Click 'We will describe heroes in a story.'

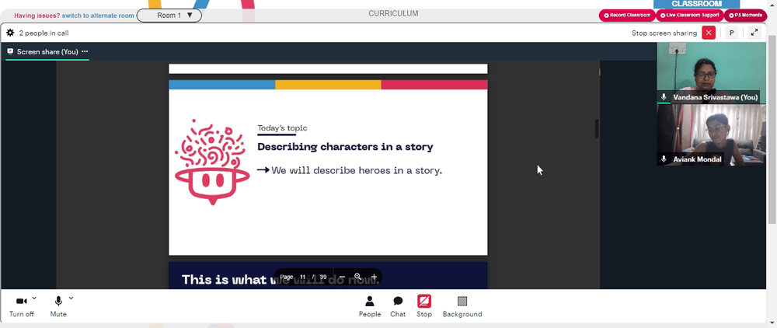pyautogui.click(x=357, y=170)
